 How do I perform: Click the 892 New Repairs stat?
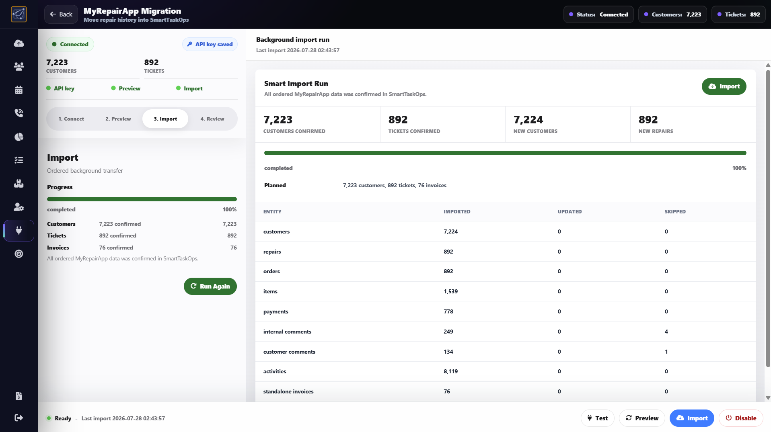pos(693,125)
